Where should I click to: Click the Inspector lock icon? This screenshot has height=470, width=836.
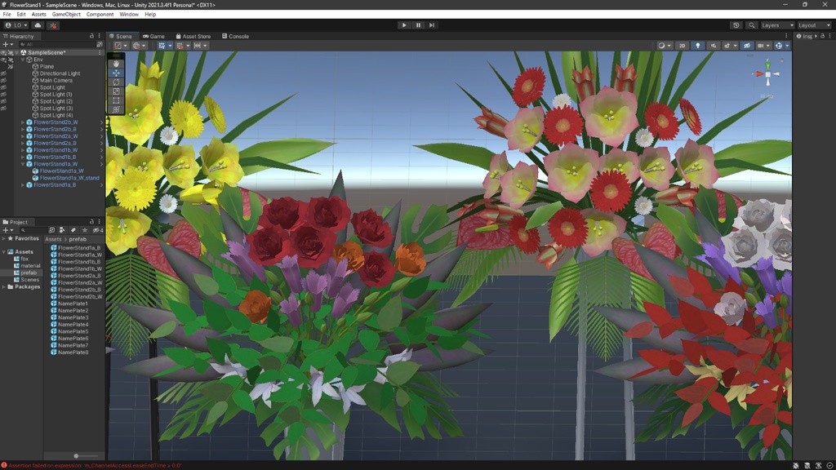pyautogui.click(x=822, y=36)
